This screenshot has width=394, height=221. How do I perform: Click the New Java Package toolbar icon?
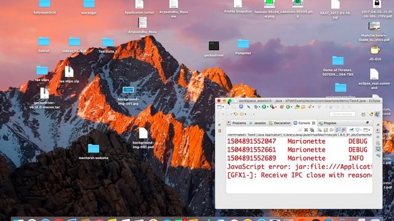coord(282,107)
